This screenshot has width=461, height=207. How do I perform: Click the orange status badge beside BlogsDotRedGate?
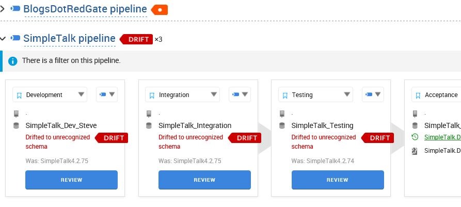click(160, 9)
